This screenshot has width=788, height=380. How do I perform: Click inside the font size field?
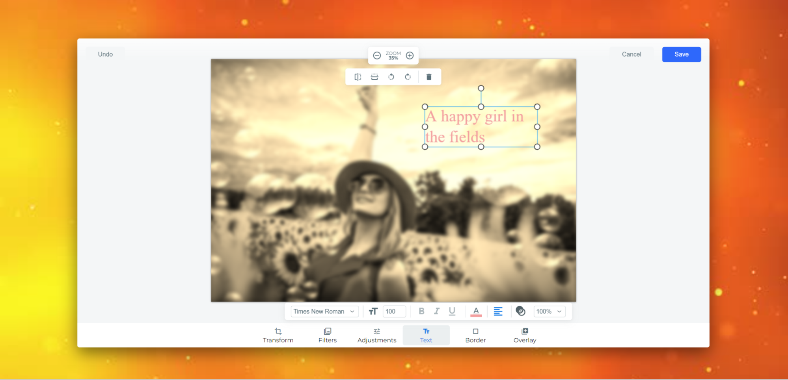coord(394,311)
